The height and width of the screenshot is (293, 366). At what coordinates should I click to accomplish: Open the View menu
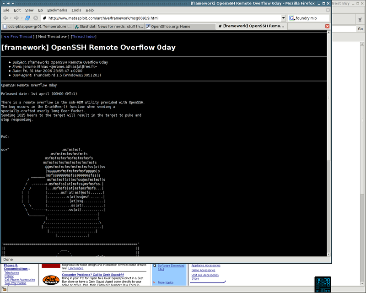[29, 10]
